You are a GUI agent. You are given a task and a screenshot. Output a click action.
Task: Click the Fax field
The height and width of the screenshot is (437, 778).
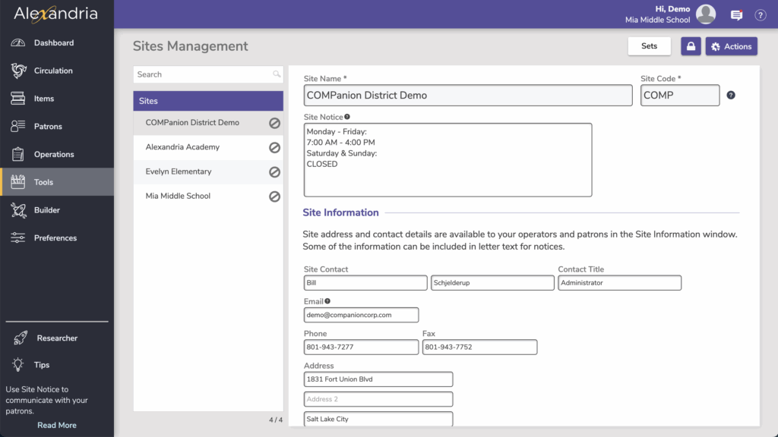pyautogui.click(x=479, y=347)
